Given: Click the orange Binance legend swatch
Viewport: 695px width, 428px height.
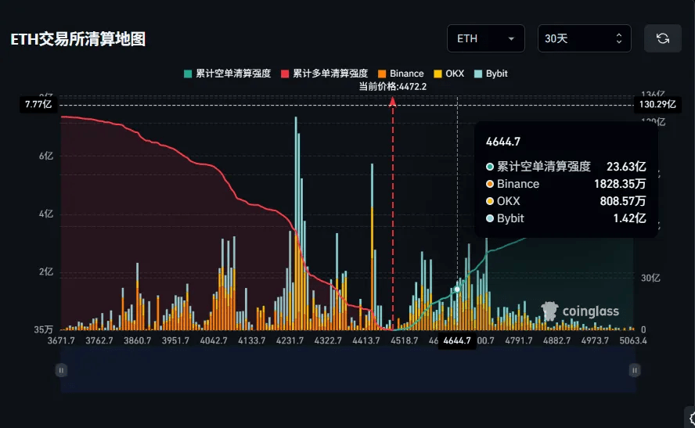Looking at the screenshot, I should tap(382, 74).
